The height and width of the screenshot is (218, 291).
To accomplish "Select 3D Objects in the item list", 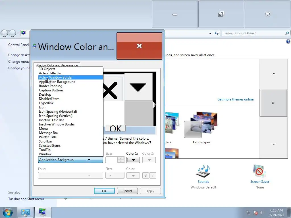I will (70, 69).
